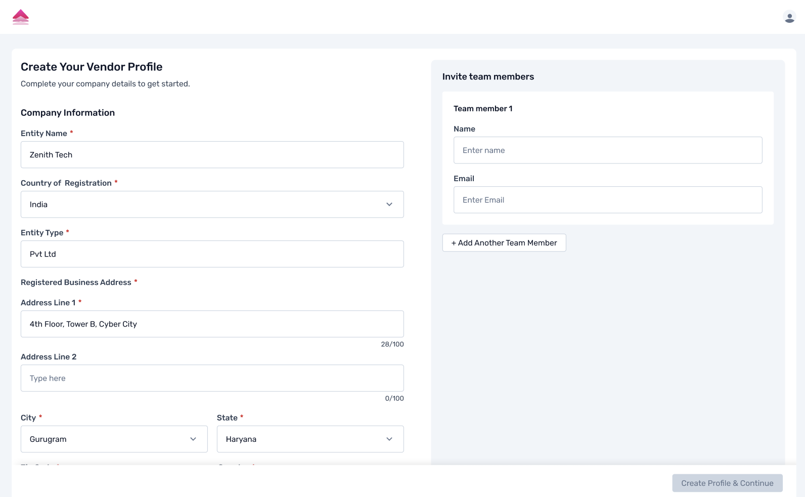Screen dimensions: 805x497
Task: Select the Address Line 1 input
Action: pyautogui.click(x=212, y=324)
